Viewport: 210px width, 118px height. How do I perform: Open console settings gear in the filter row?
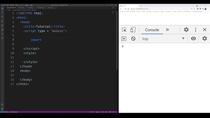click(x=204, y=39)
